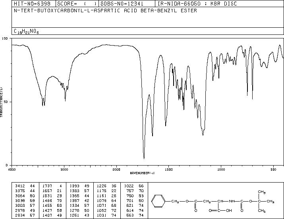The width and height of the screenshot is (284, 219).
Task: Click the WAVENUMBER x-axis title
Action: pyautogui.click(x=142, y=173)
